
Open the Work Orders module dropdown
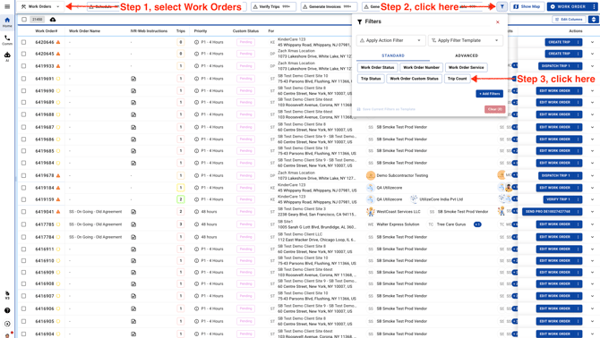point(40,6)
